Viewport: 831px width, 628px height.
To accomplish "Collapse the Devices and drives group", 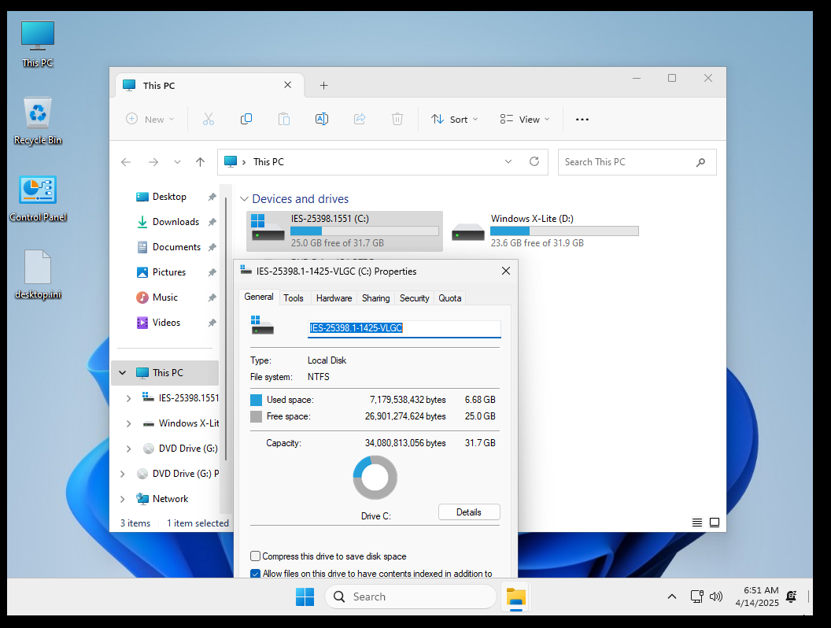I will [244, 199].
